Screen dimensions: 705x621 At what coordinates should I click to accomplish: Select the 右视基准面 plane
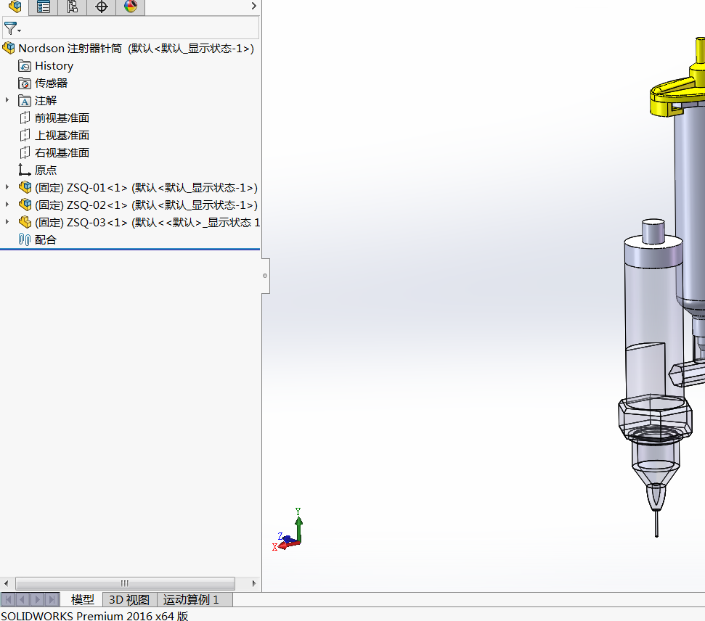coord(62,153)
